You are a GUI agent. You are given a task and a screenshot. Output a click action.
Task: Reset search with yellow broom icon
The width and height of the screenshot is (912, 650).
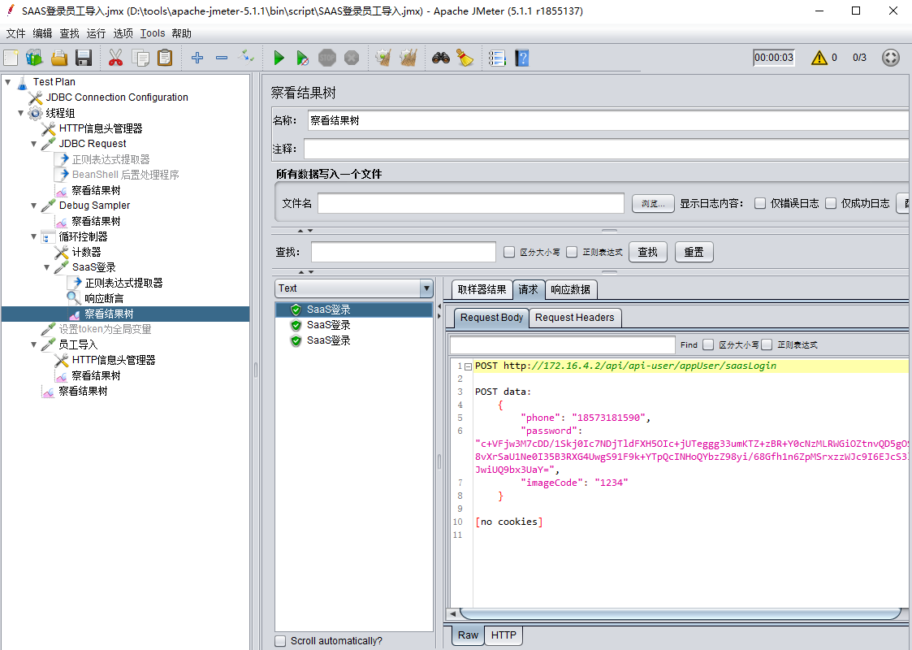click(465, 58)
